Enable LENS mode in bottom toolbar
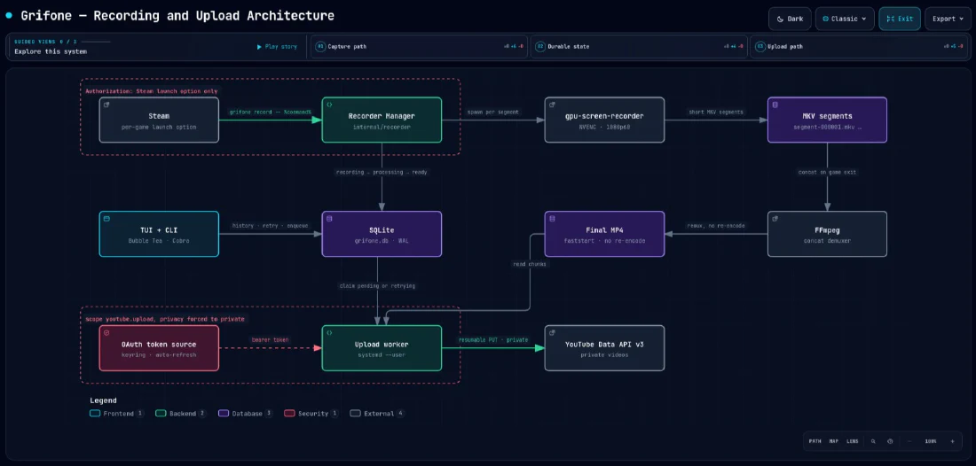This screenshot has width=976, height=466. coord(853,441)
